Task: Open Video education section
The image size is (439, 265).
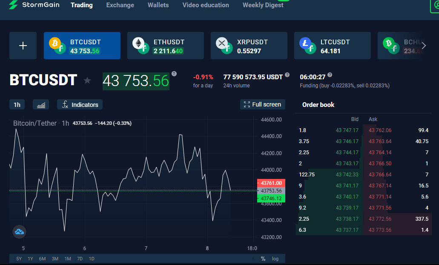Action: pyautogui.click(x=206, y=5)
